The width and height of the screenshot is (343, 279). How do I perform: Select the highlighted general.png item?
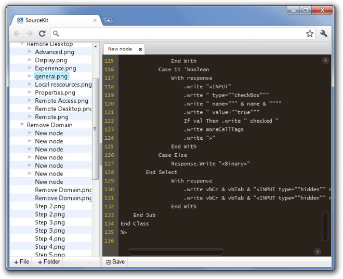coord(51,76)
